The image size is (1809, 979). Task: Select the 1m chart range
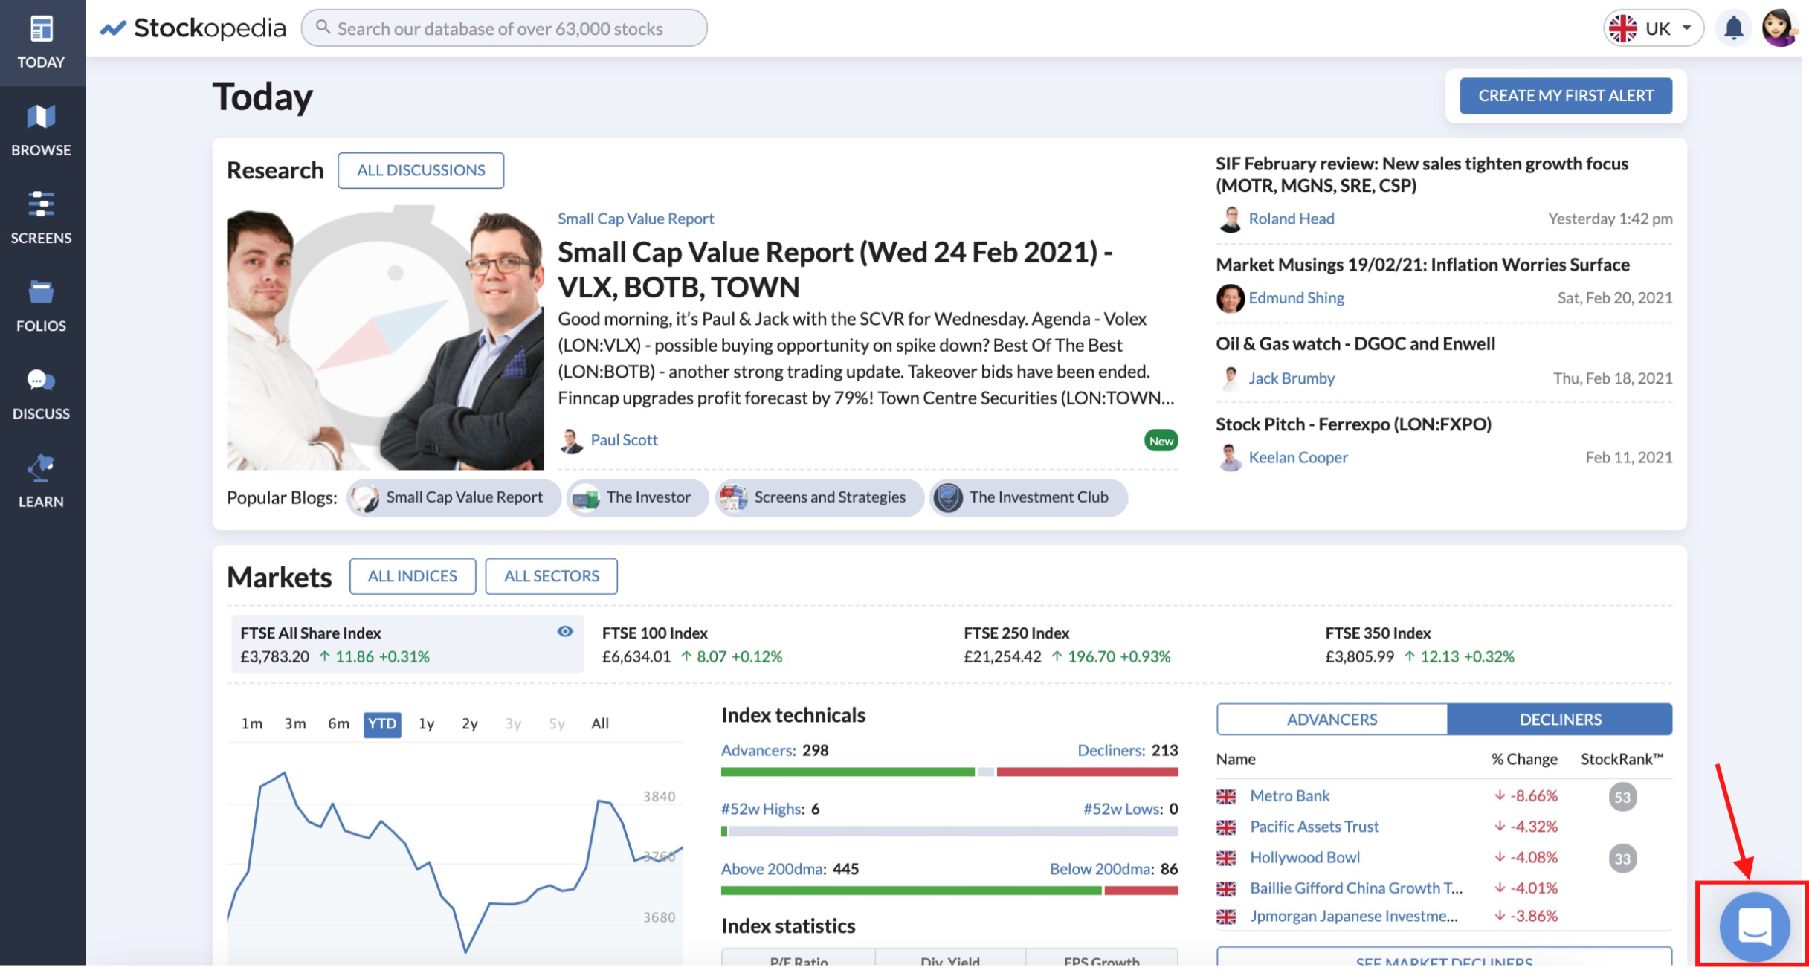pos(252,724)
